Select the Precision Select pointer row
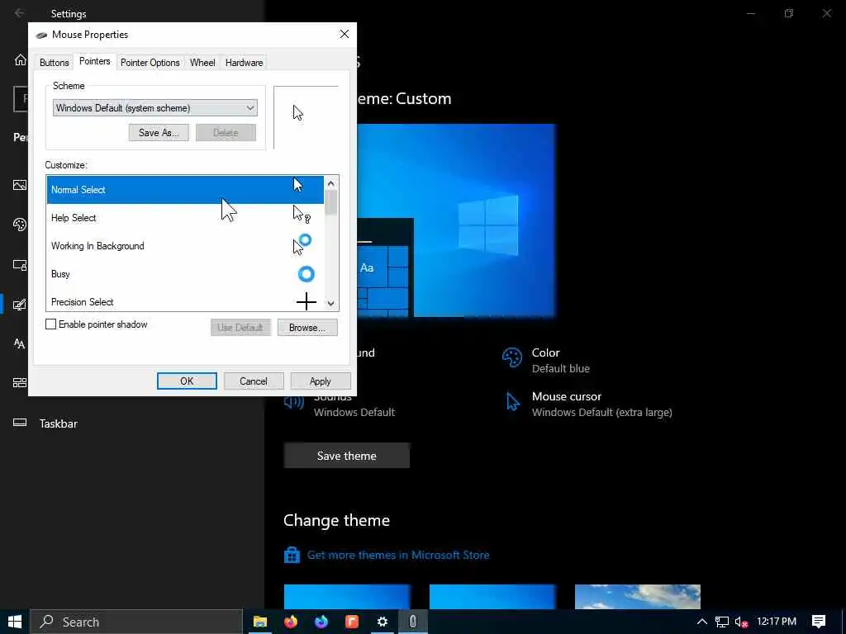The height and width of the screenshot is (634, 846). [185, 300]
